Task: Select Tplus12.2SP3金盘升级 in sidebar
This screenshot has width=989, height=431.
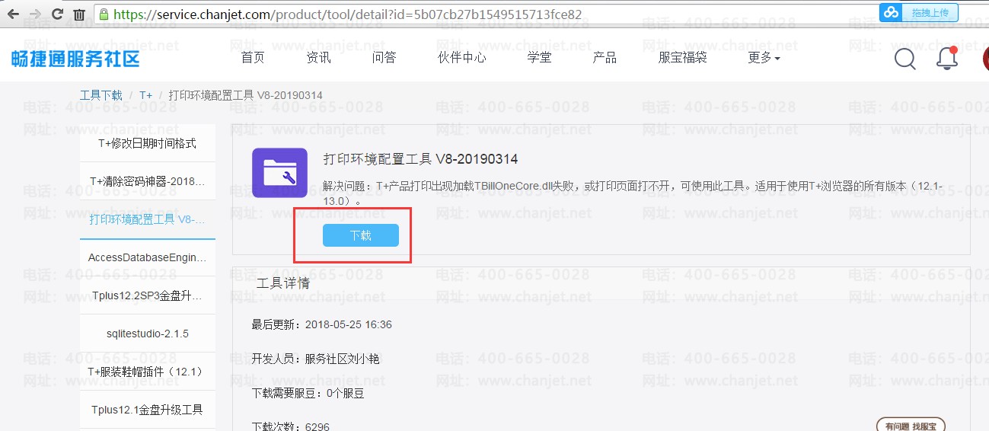Action: click(148, 295)
